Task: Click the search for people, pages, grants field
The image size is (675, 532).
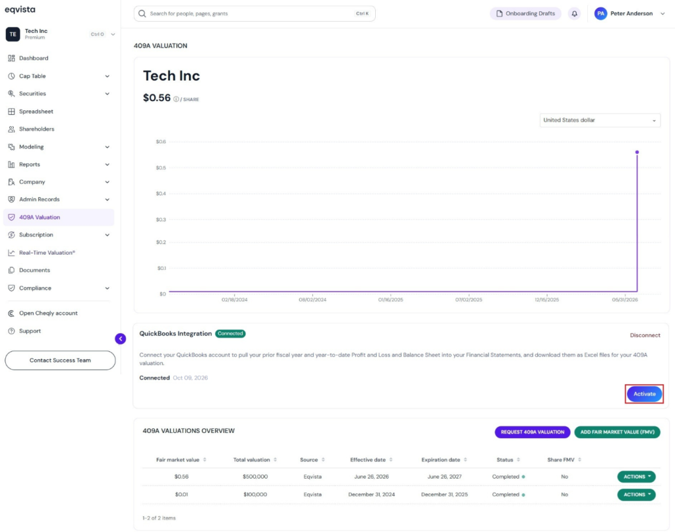Action: 254,14
